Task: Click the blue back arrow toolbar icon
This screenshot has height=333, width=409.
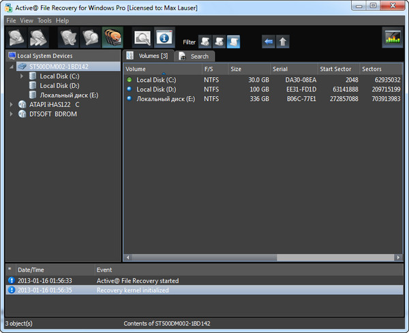Action: coord(269,42)
